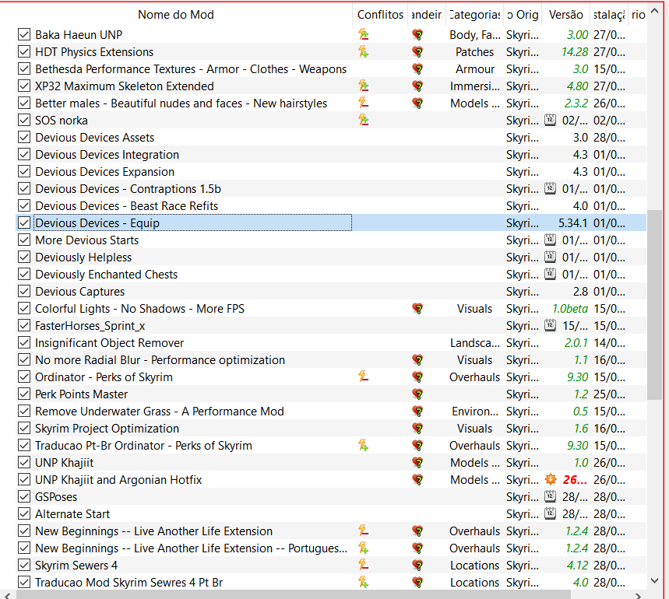Click the calendar icon on Devious Devices - Contraptions
Image resolution: width=669 pixels, height=599 pixels.
click(550, 188)
